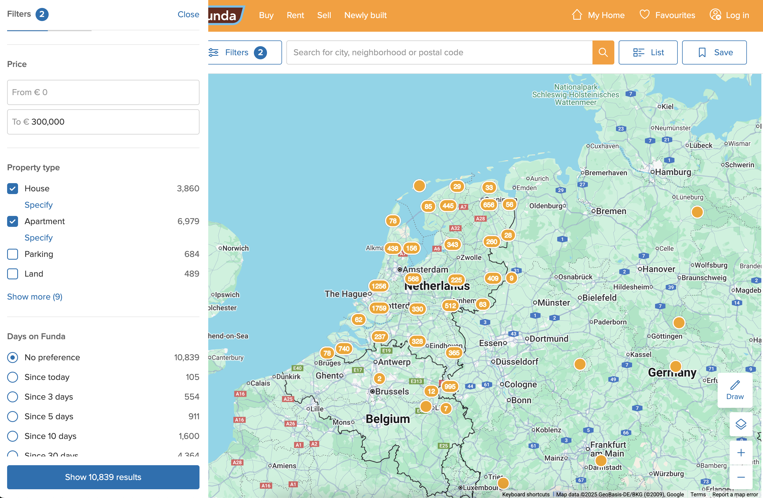Zoom out with the minus button

741,477
